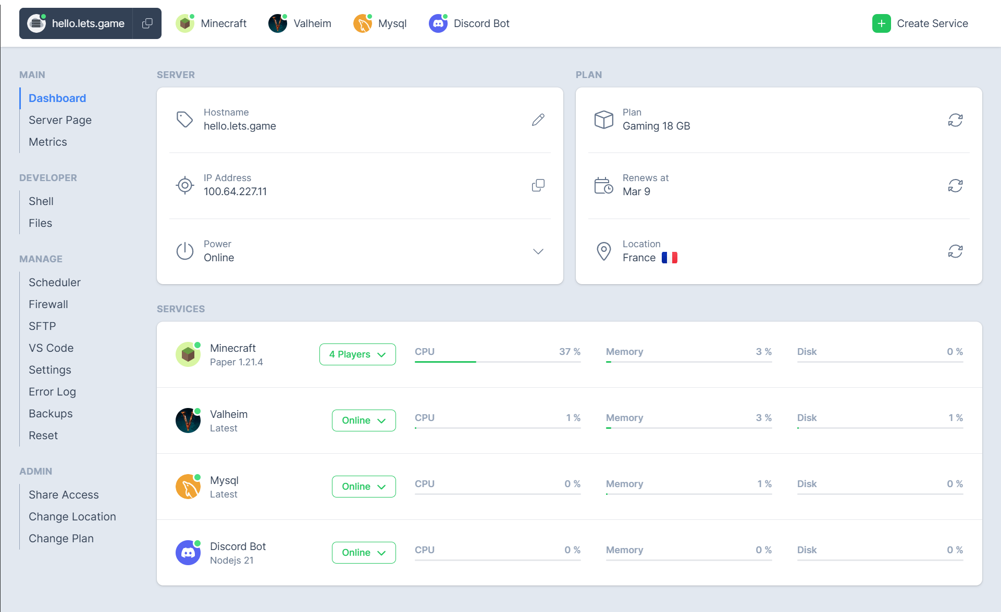The width and height of the screenshot is (1001, 612).
Task: Click the Minecraft icon in Services list
Action: pyautogui.click(x=188, y=354)
